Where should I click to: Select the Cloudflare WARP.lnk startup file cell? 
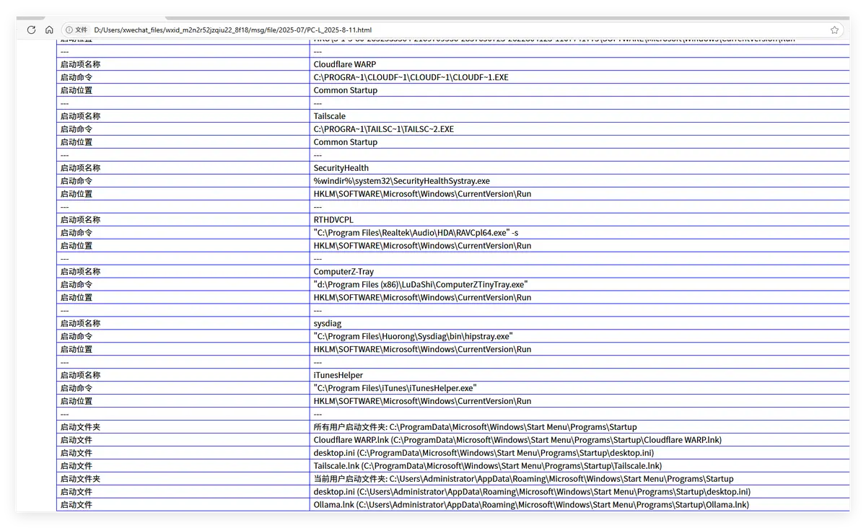tap(579, 441)
